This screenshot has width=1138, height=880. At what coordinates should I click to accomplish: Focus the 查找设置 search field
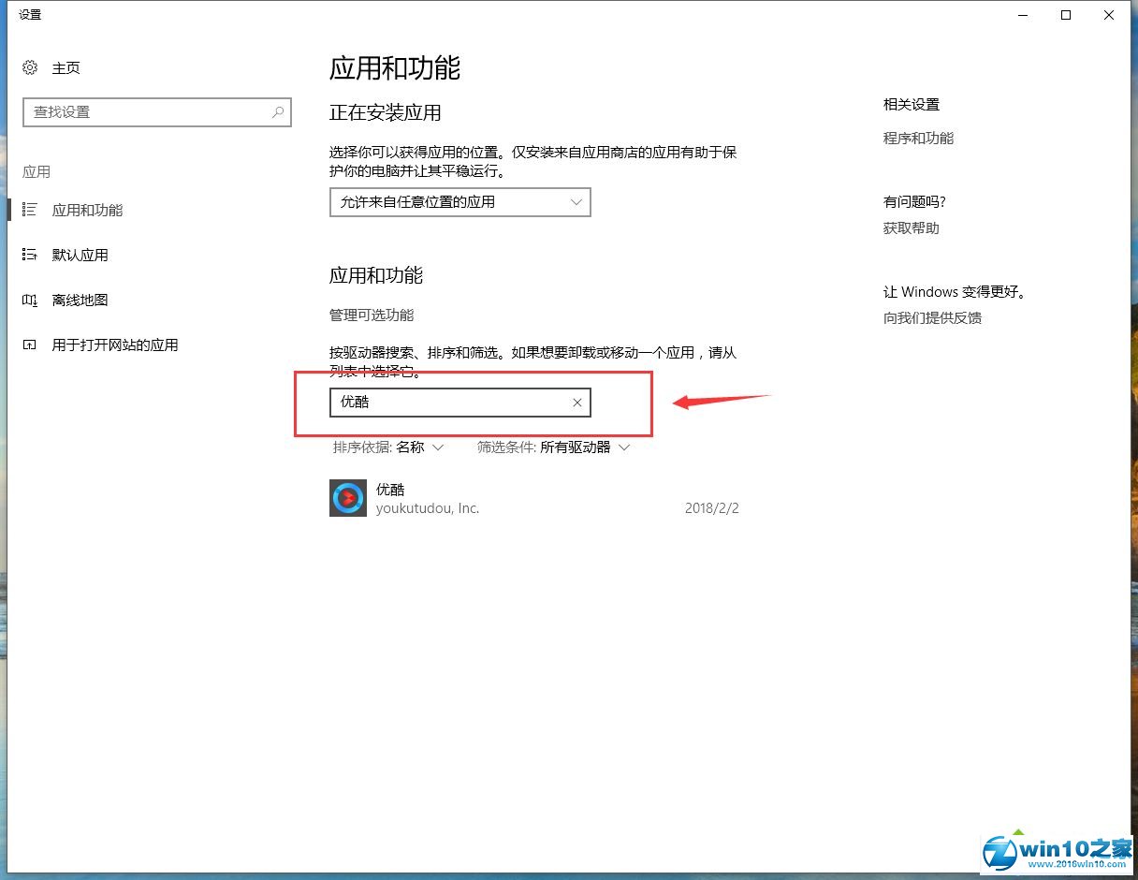pyautogui.click(x=145, y=112)
